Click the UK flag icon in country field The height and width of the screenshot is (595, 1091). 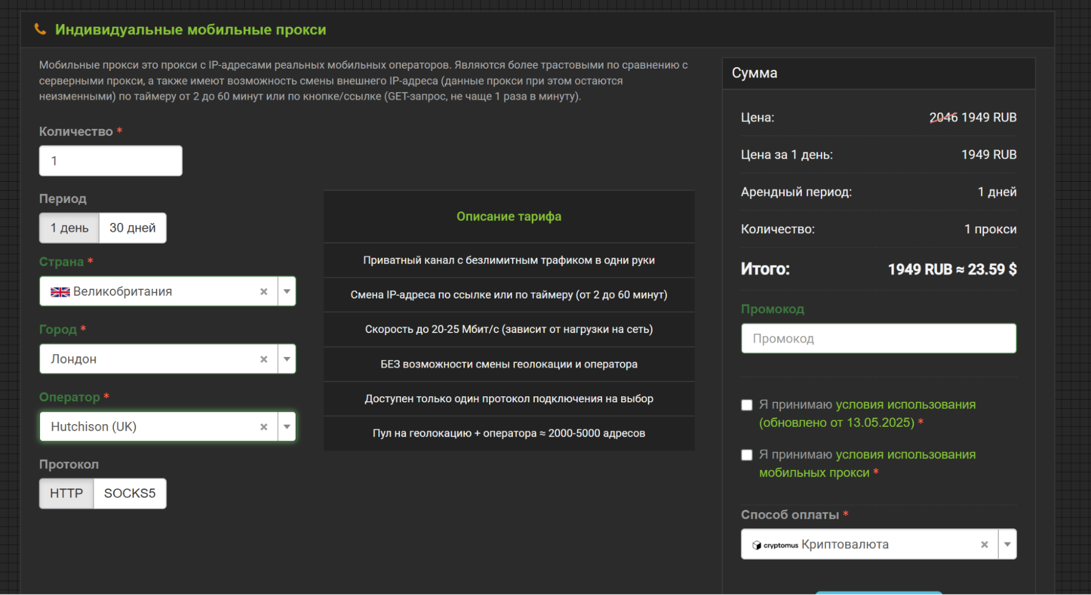pyautogui.click(x=60, y=292)
